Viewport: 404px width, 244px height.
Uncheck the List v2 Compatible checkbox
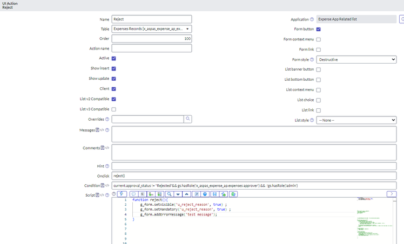[113, 99]
